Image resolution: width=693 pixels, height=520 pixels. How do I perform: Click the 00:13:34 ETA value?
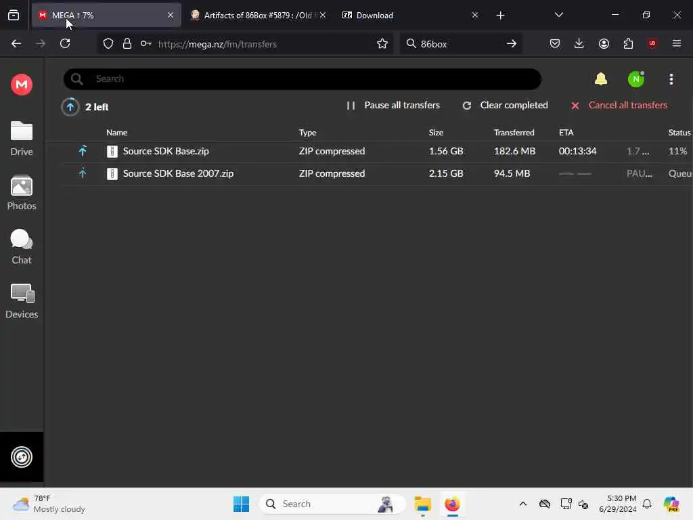(x=577, y=151)
